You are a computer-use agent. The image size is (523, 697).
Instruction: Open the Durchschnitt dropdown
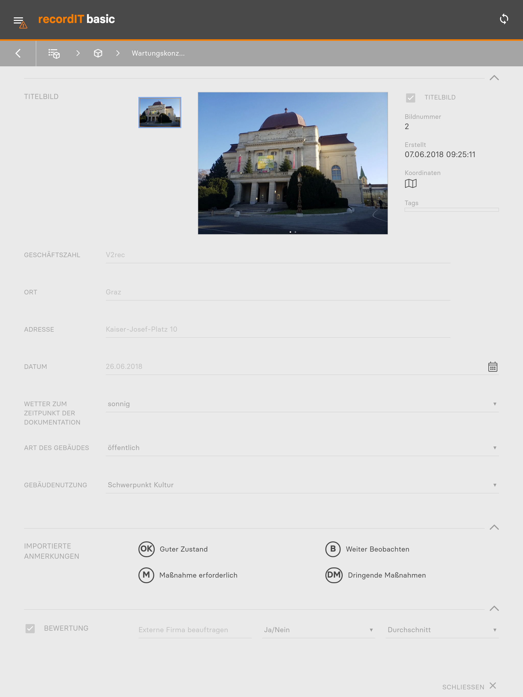click(442, 630)
